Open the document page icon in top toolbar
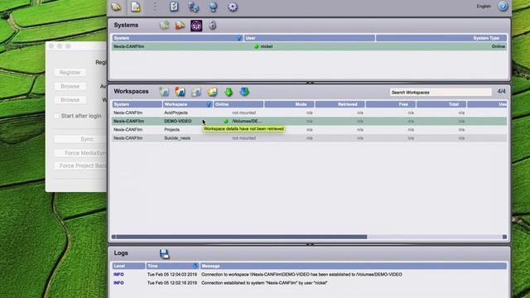530x298 pixels. [136, 7]
